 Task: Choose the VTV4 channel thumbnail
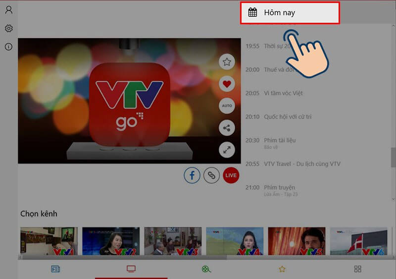235,241
